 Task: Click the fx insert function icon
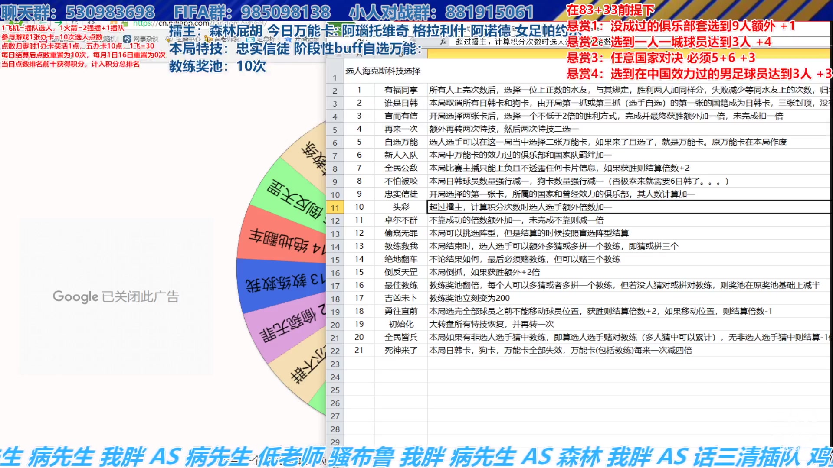tap(443, 42)
